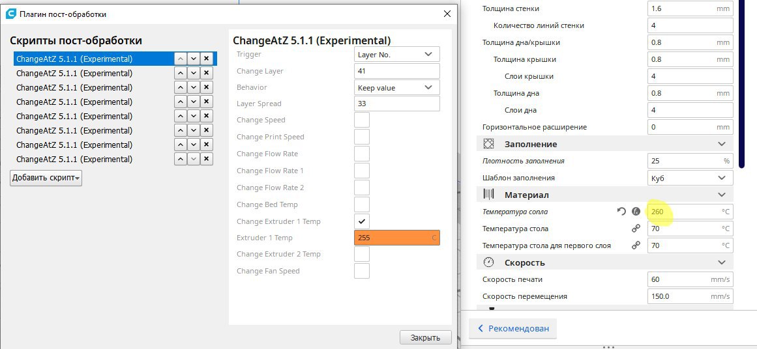Move the third ChangeAtZ script up
The height and width of the screenshot is (349, 757).
point(180,88)
